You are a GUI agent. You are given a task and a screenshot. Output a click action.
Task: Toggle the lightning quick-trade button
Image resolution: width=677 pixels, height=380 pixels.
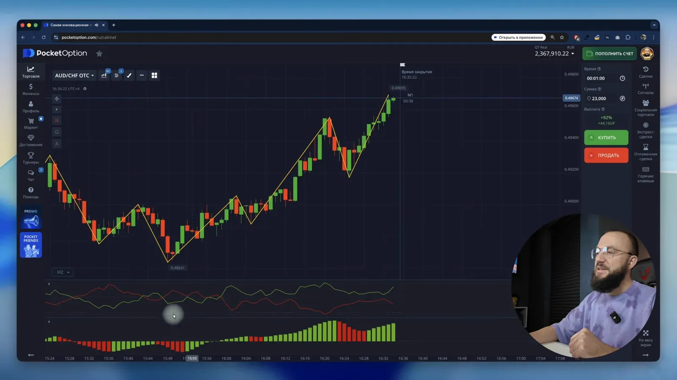(x=57, y=99)
